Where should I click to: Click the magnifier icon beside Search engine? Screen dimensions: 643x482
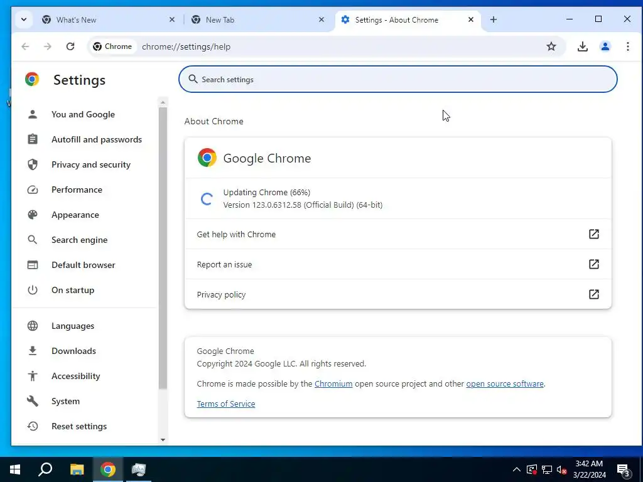point(33,240)
